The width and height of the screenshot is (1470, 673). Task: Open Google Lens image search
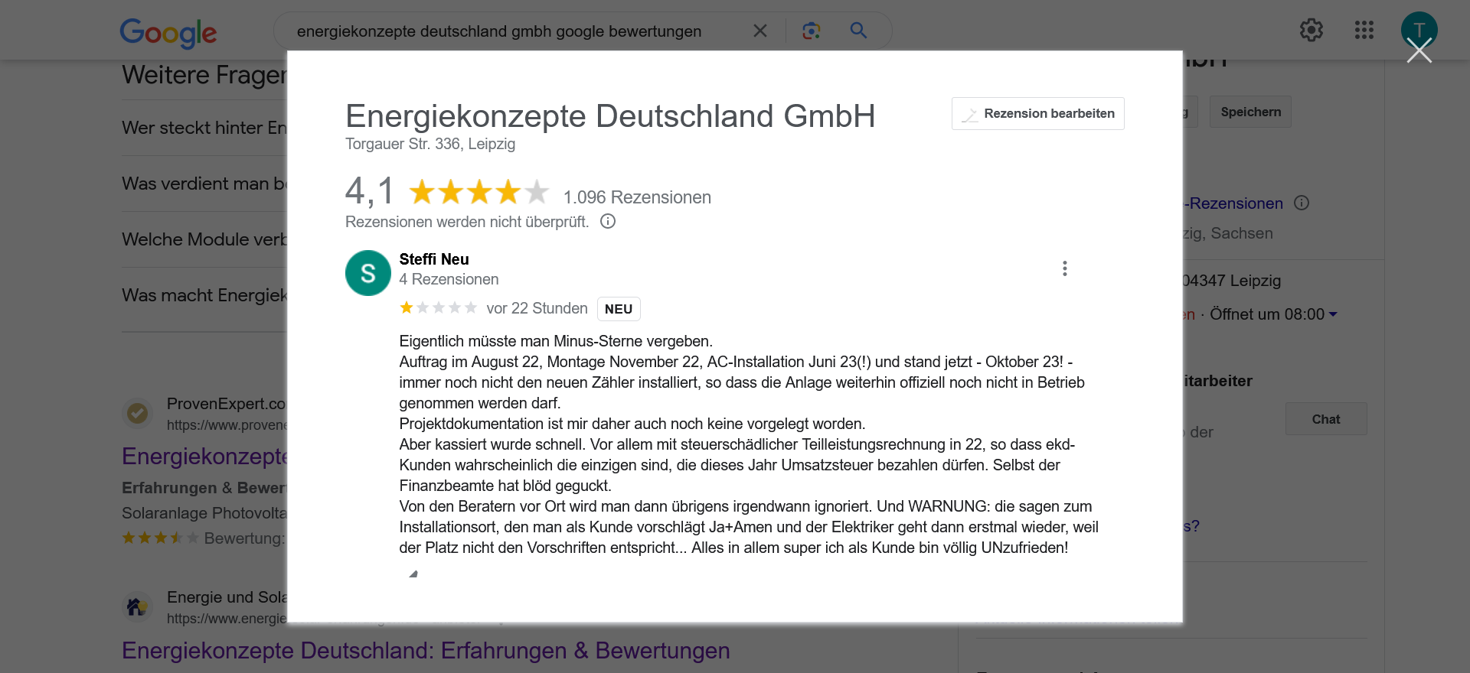811,31
